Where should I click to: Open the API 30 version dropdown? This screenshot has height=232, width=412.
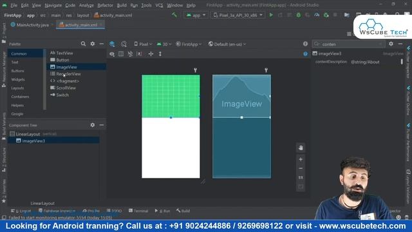point(164,44)
